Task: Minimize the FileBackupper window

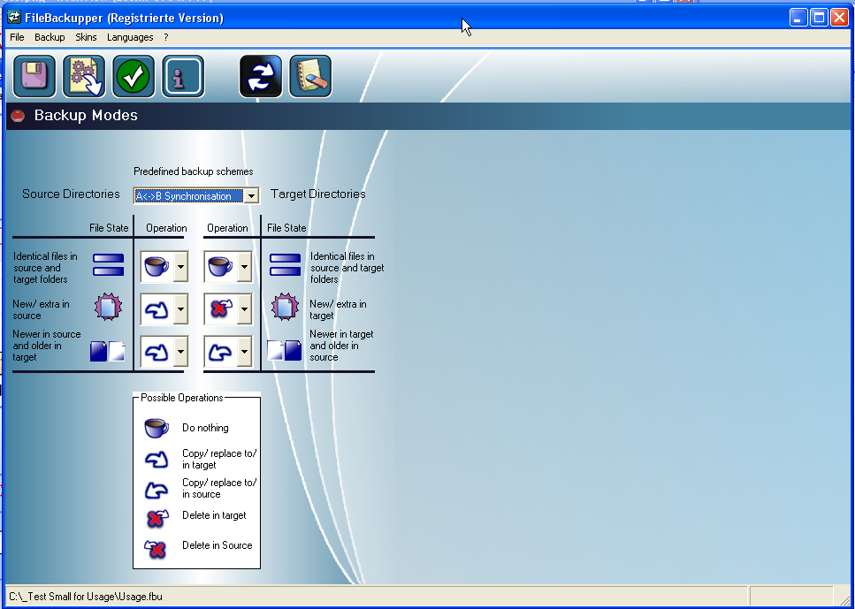Action: click(x=798, y=18)
